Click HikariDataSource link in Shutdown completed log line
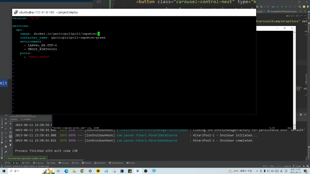The image size is (310, 174). click(x=147, y=140)
